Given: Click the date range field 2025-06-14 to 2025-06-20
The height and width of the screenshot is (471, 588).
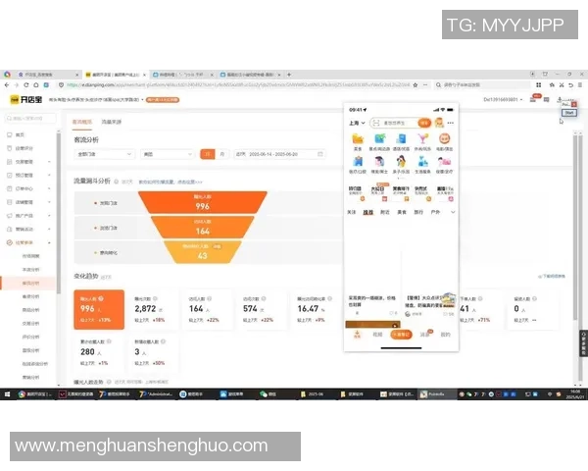Looking at the screenshot, I should click(279, 154).
